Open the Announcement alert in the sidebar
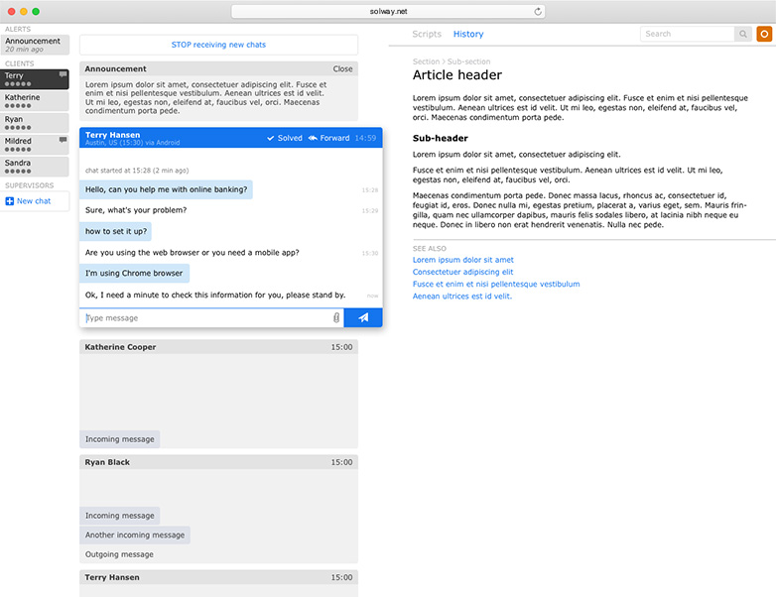This screenshot has height=597, width=776. (x=35, y=45)
